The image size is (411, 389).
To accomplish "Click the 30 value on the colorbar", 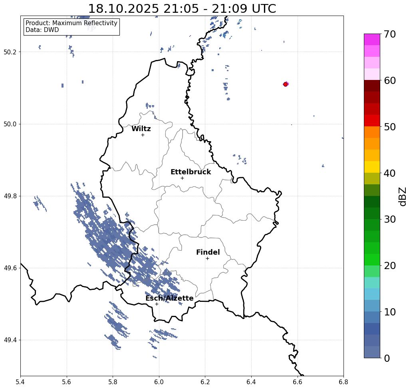I will 390,219.
